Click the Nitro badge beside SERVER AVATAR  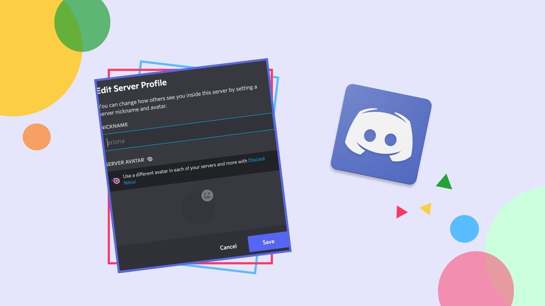point(149,160)
